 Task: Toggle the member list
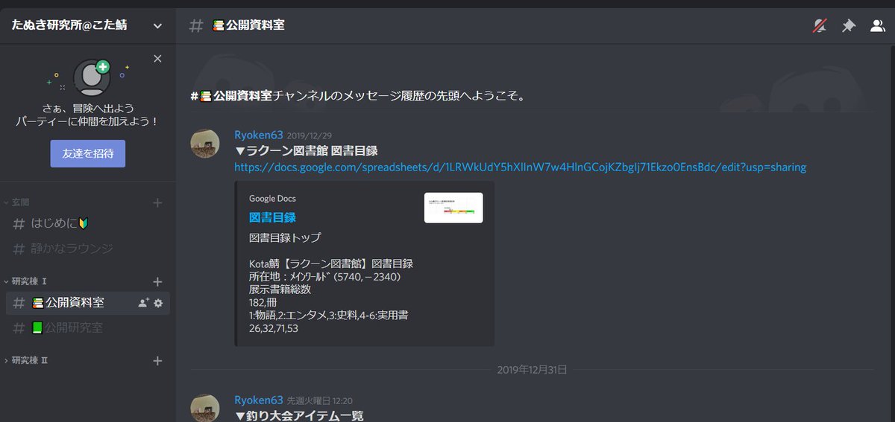point(878,26)
